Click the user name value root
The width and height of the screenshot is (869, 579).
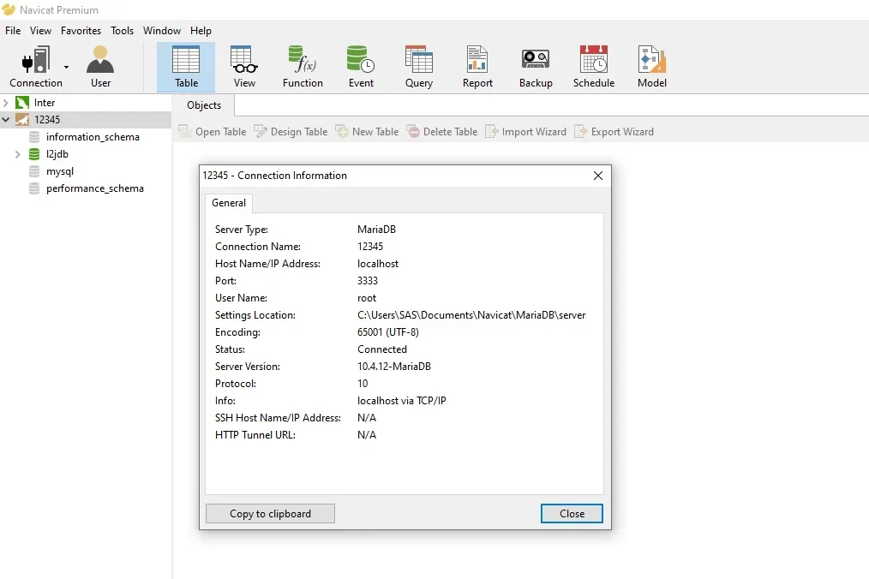(x=367, y=298)
